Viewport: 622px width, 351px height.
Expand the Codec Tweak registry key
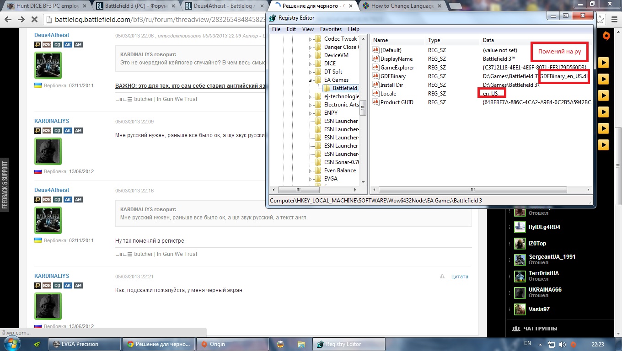tap(310, 39)
